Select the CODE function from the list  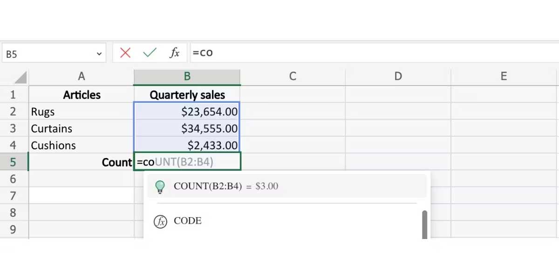pyautogui.click(x=188, y=221)
